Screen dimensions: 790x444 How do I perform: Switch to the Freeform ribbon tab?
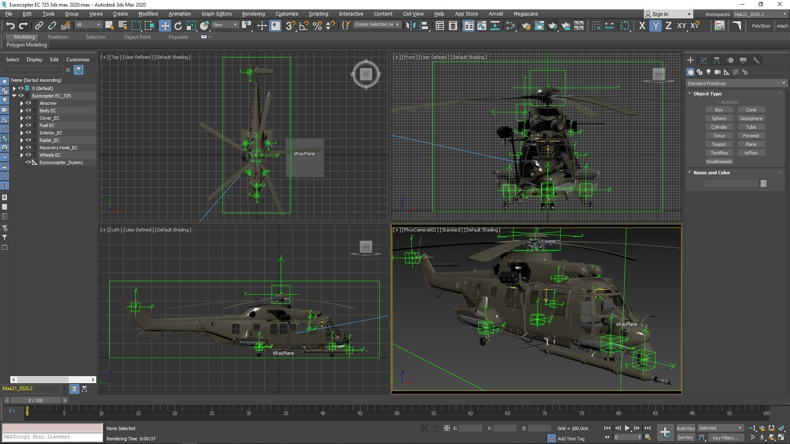tap(58, 37)
